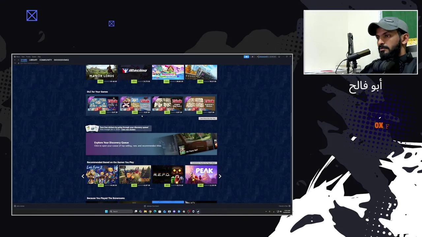
Task: Click the taskbar clock and date
Action: [x=287, y=211]
